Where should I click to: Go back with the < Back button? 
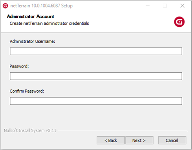[111, 140]
